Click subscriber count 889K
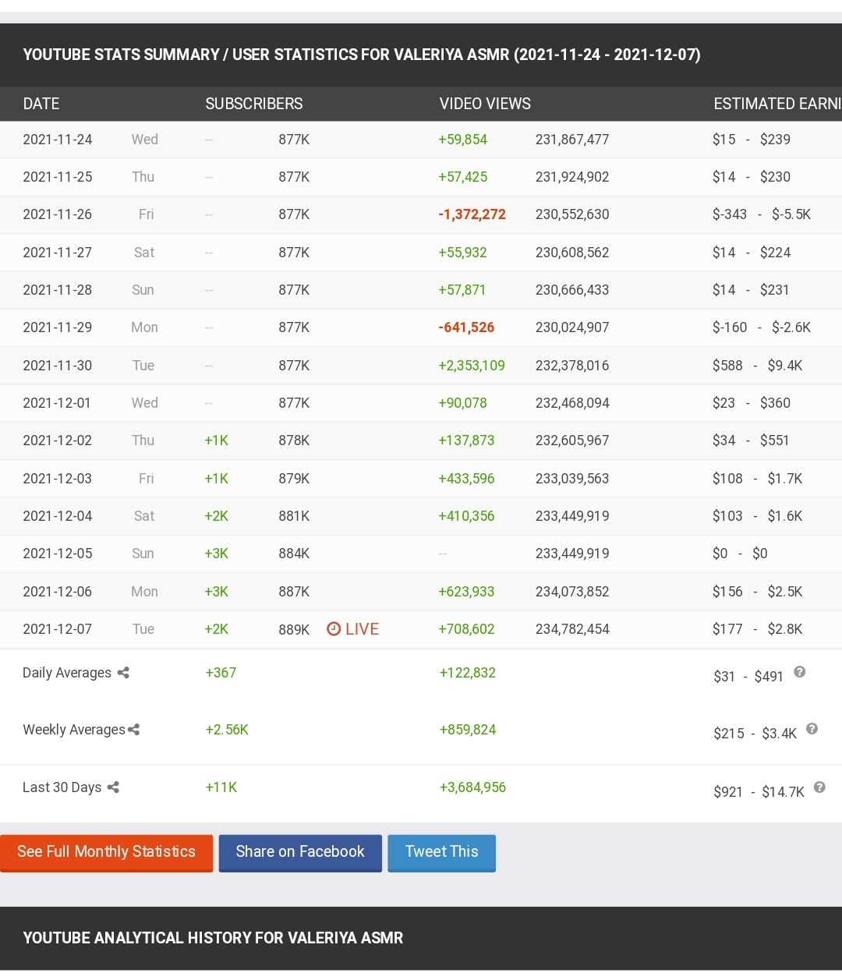842x980 pixels. tap(294, 630)
